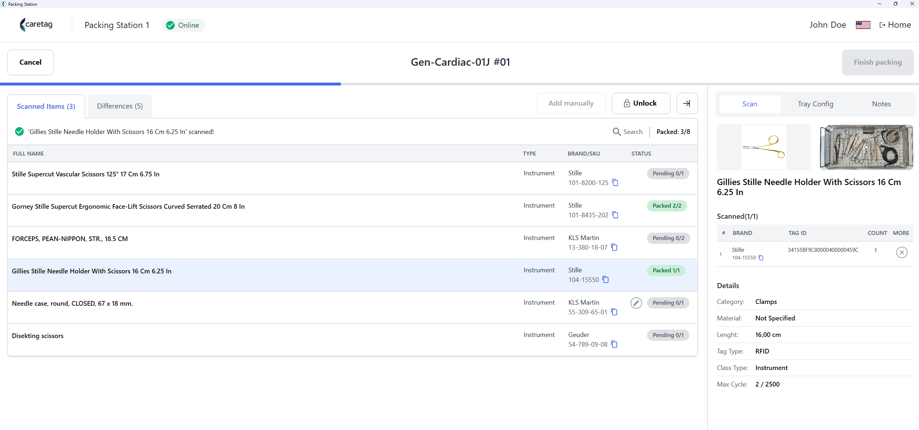The image size is (919, 430).
Task: Click the Unlock button
Action: click(x=641, y=103)
